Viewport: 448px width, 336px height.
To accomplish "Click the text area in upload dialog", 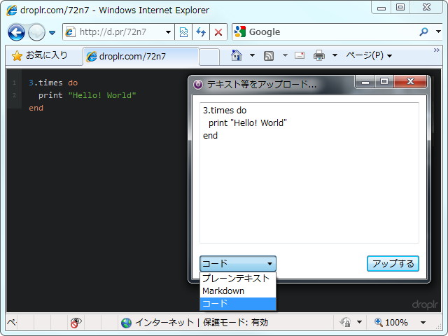I will point(309,173).
